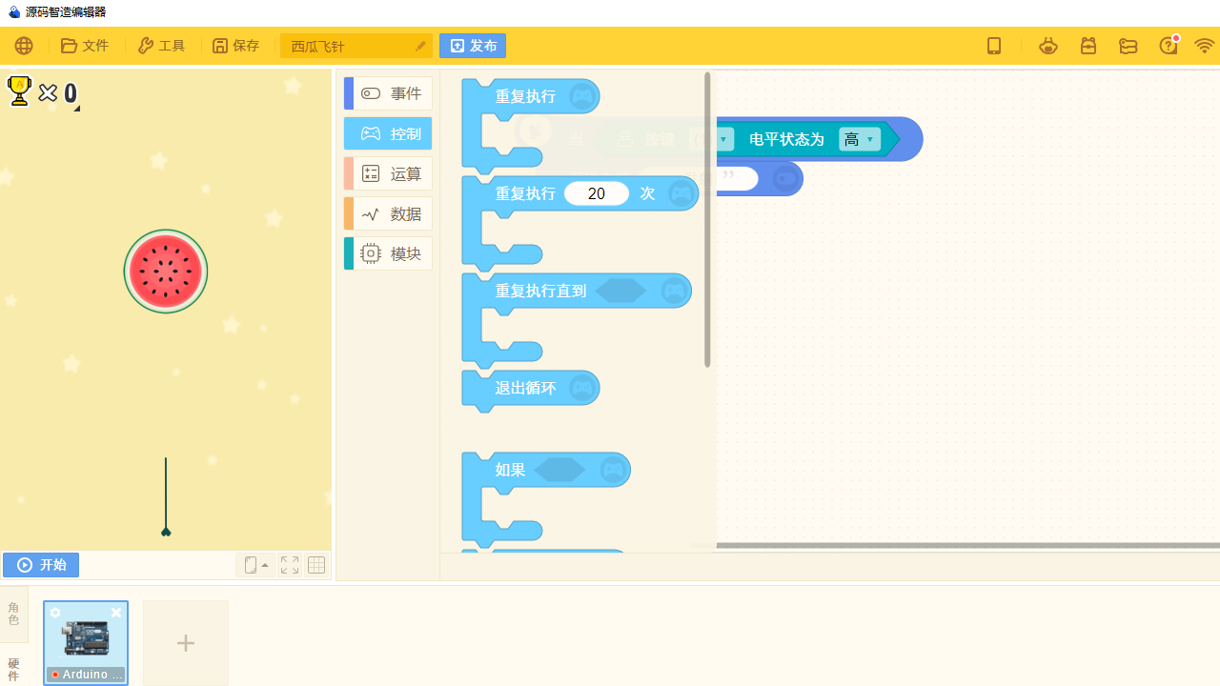Image resolution: width=1220 pixels, height=686 pixels.
Task: Click the robot face icon in toolbar
Action: (1048, 45)
